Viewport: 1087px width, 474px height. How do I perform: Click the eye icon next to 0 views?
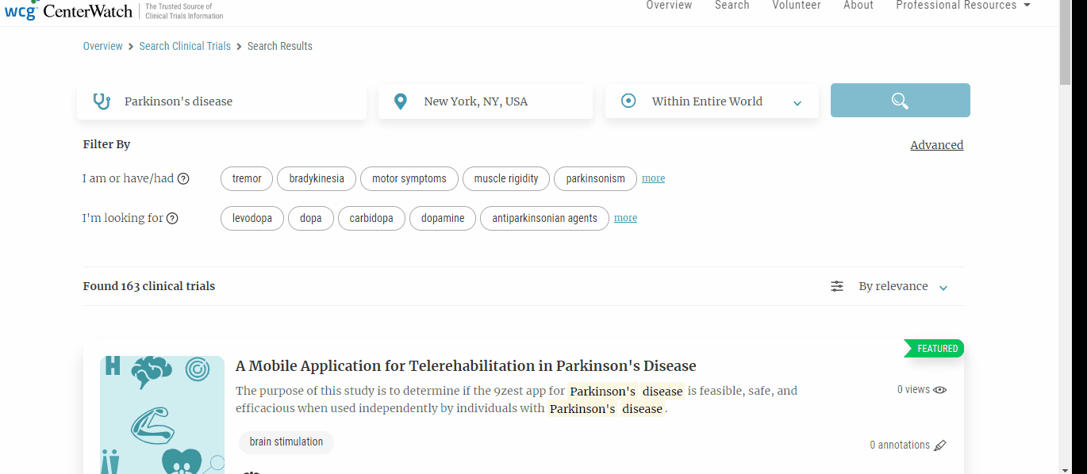940,389
